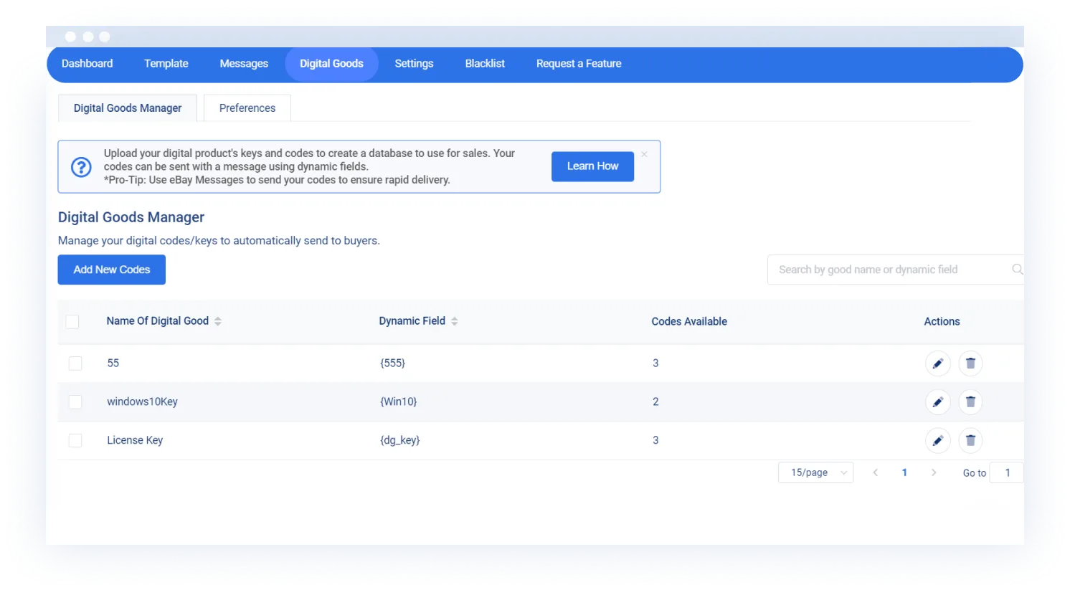Click the windows10Key name cell
The image size is (1070, 590).
(x=142, y=402)
